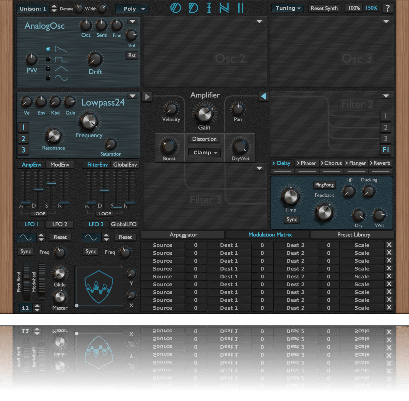Click the Amplifier Velocity knob
Image resolution: width=409 pixels, height=401 pixels.
pos(171,109)
